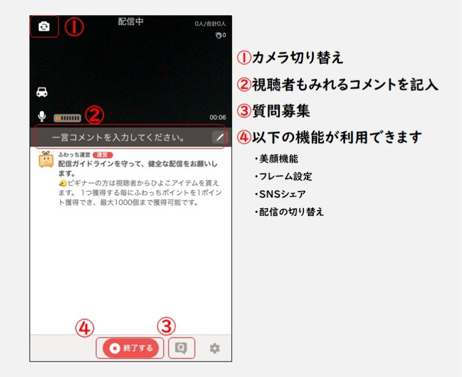Viewport: 462px width, 377px height.
Task: Click the pencil edit icon in comment bar
Action: [220, 138]
